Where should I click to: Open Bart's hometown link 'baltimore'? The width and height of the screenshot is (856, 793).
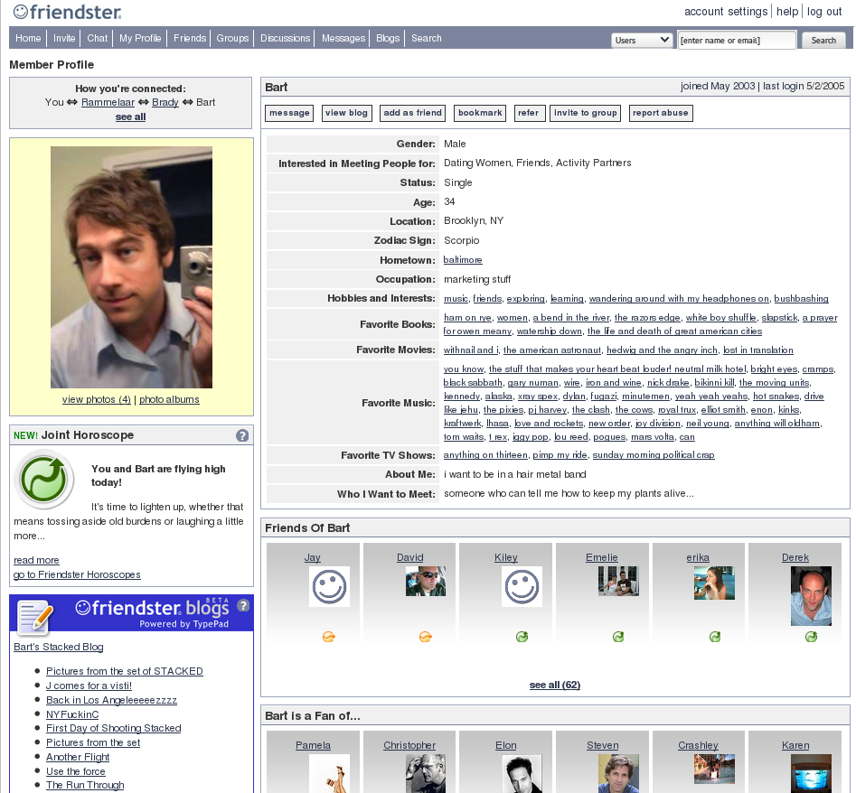tap(462, 260)
